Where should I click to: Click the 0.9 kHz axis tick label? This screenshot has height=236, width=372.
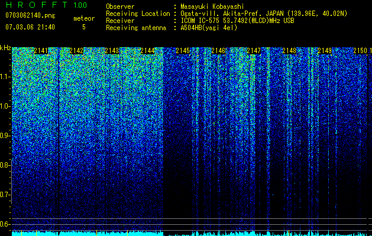5,136
